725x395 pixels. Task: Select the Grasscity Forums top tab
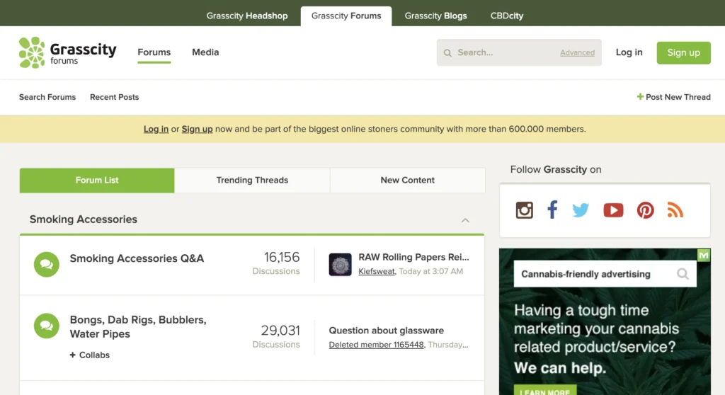(x=346, y=16)
